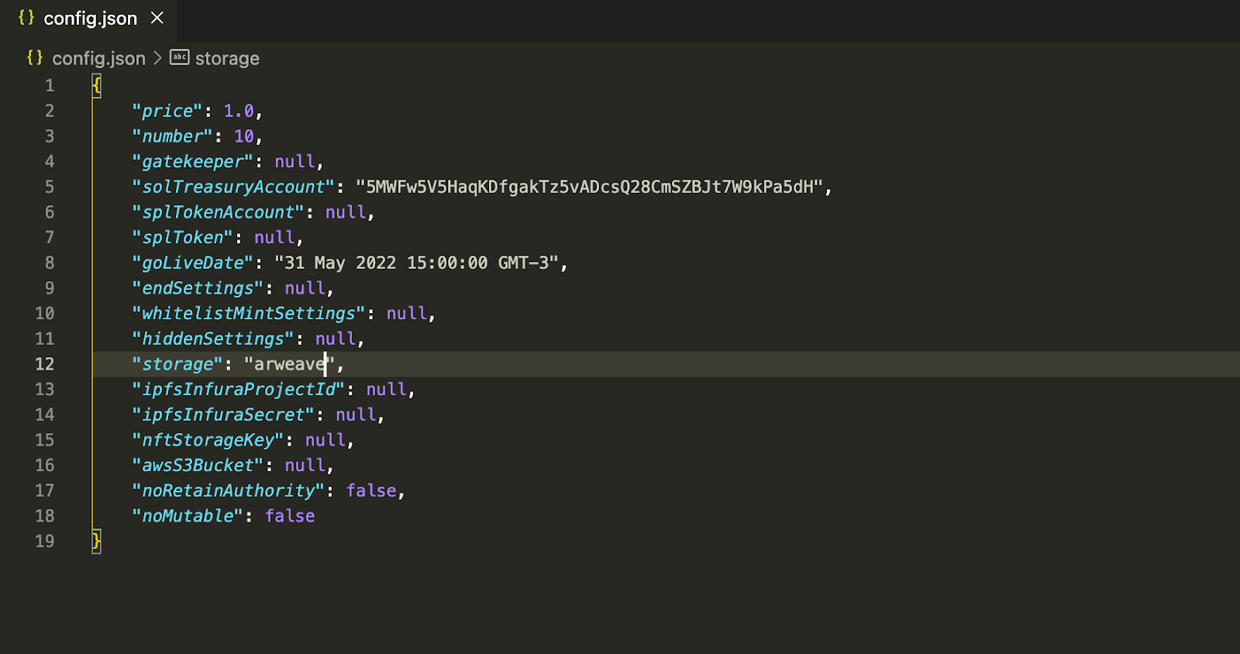The image size is (1240, 654).
Task: Click the "awsS3Bucket" key
Action: click(x=198, y=466)
